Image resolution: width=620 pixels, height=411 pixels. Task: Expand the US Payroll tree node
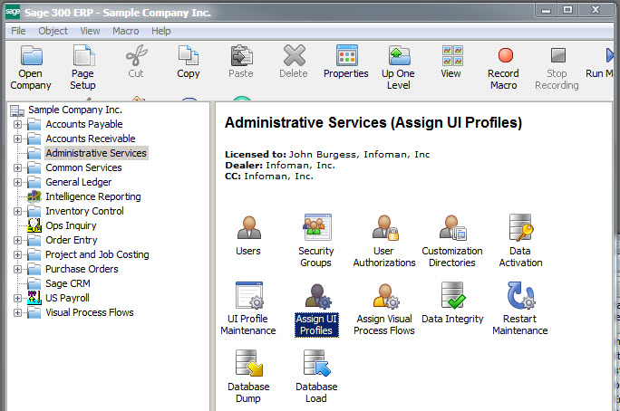17,298
